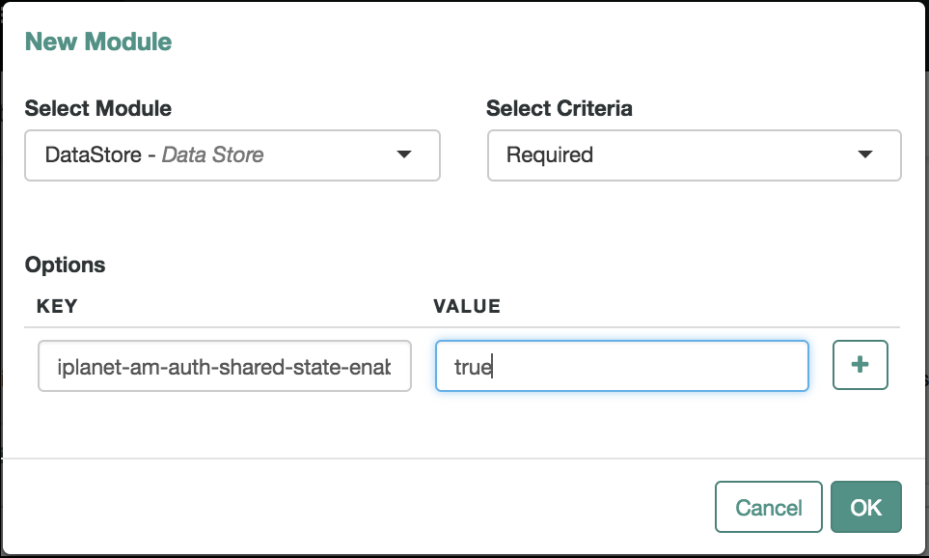Viewport: 929px width, 558px height.
Task: Click the VALUE column header
Action: 467,306
